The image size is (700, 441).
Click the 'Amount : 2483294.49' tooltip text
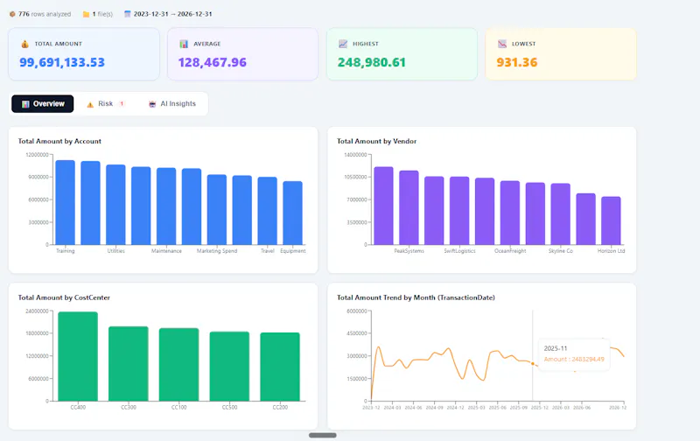tap(574, 360)
